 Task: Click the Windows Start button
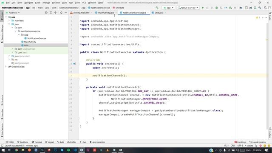coord(3,150)
